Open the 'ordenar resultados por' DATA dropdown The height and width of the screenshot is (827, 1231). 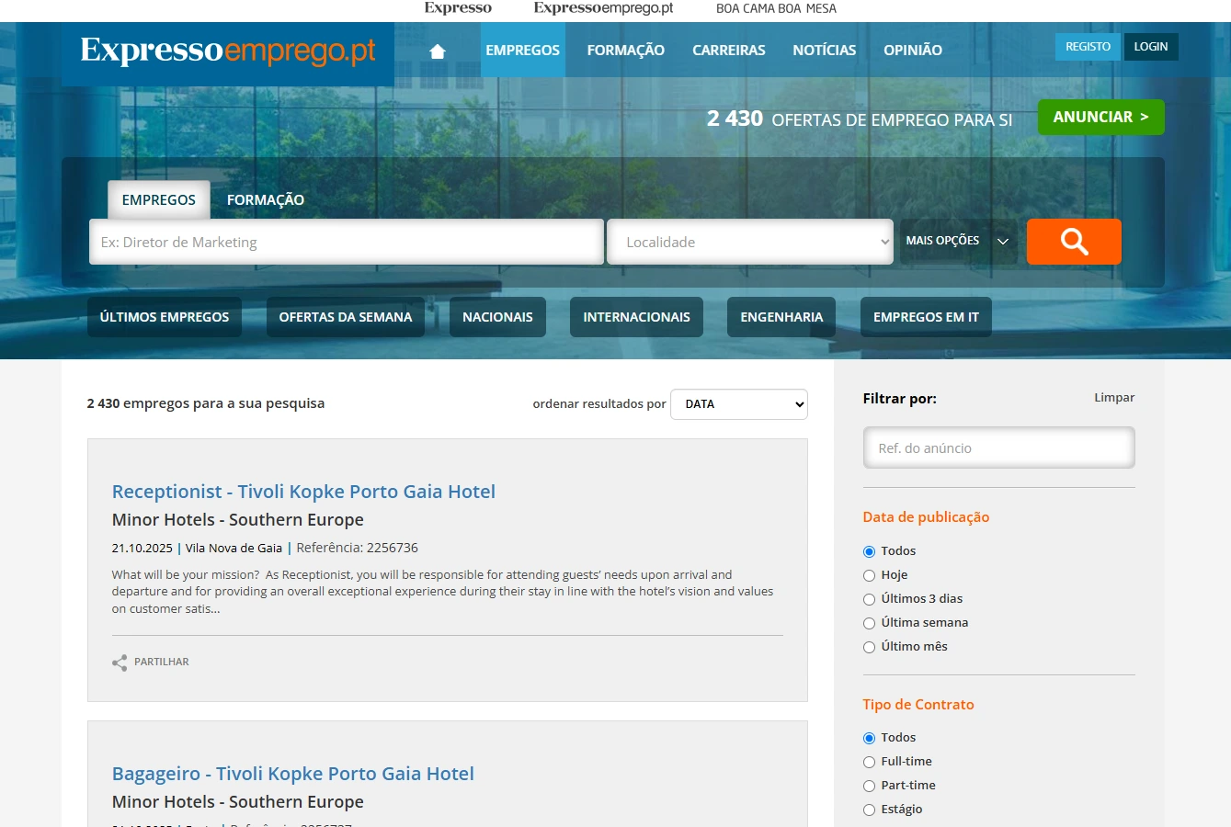(739, 404)
